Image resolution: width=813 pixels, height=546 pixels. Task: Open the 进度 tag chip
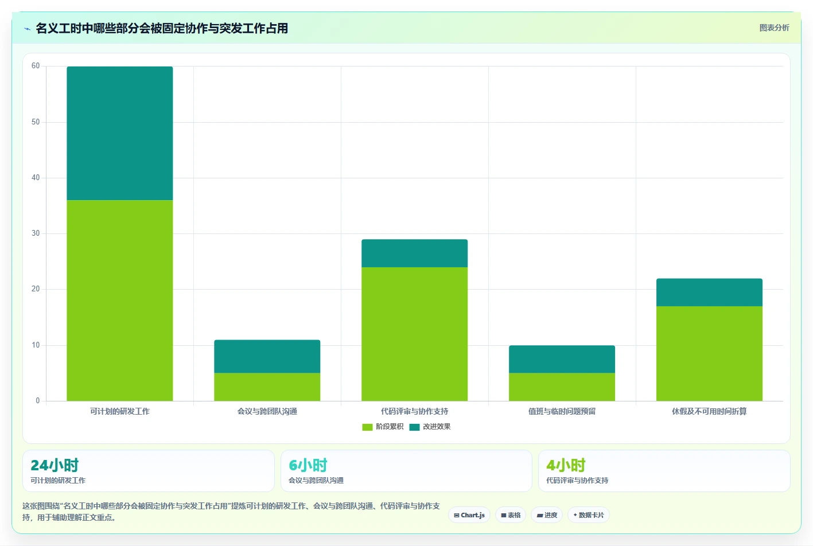[547, 515]
